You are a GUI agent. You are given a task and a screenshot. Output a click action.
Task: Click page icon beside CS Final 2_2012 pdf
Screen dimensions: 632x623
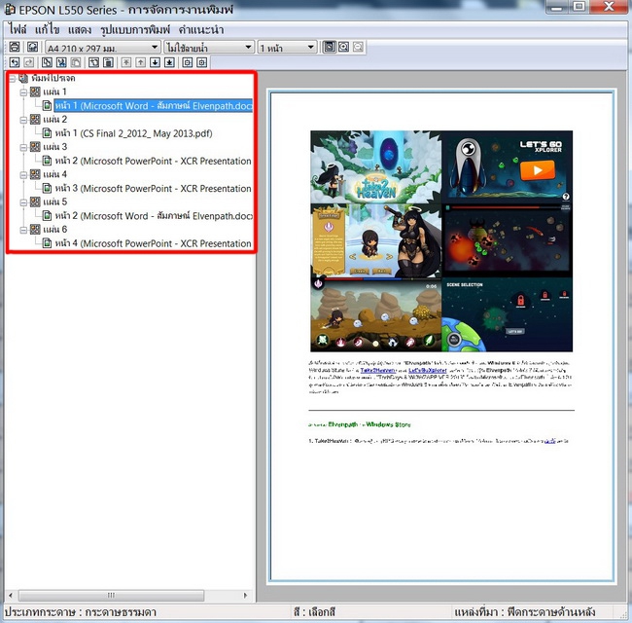point(48,133)
